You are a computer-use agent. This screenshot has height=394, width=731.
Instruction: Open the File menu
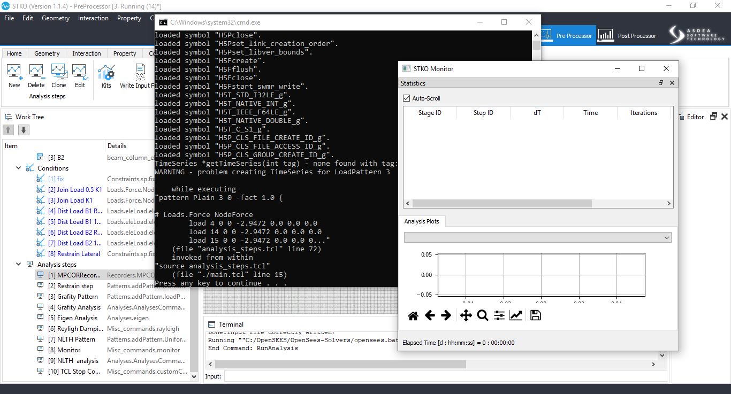click(9, 18)
